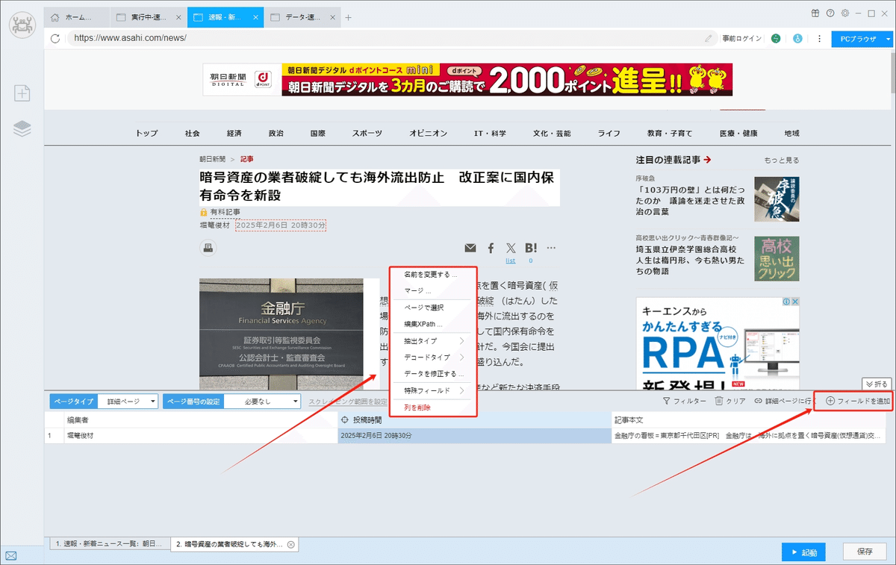Open the layers stack icon in sidebar
The height and width of the screenshot is (565, 896).
click(22, 129)
